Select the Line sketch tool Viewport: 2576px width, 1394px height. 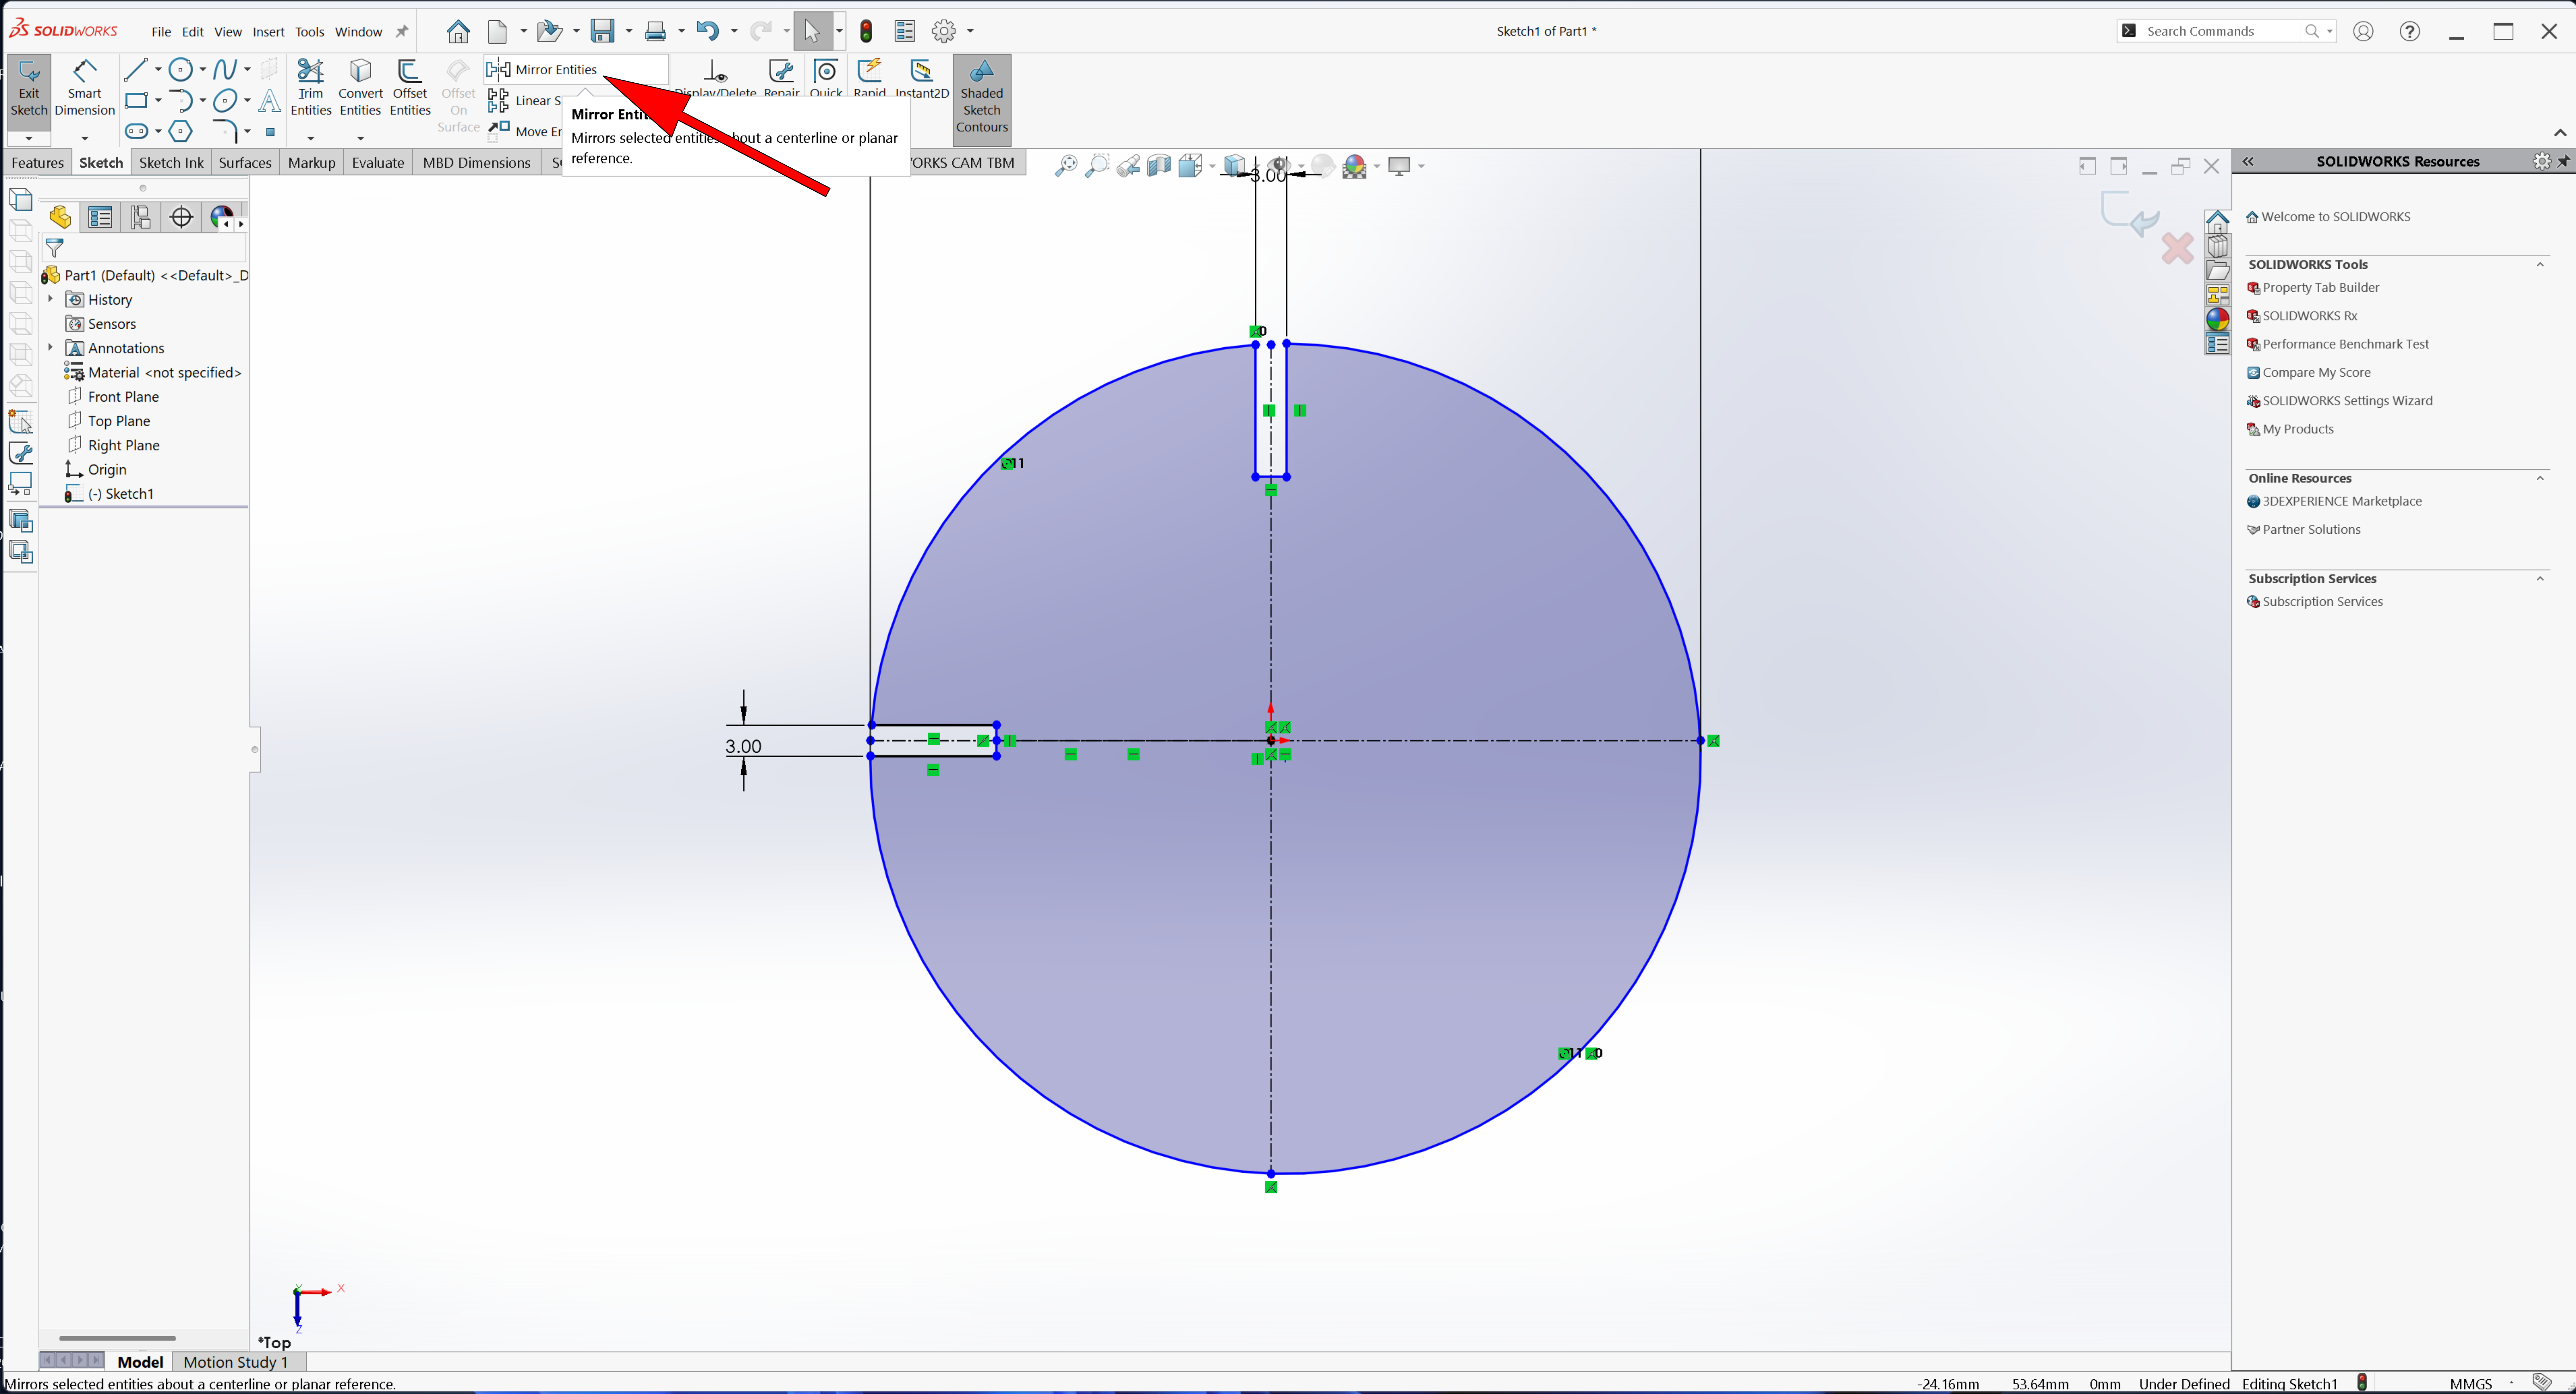[x=135, y=70]
